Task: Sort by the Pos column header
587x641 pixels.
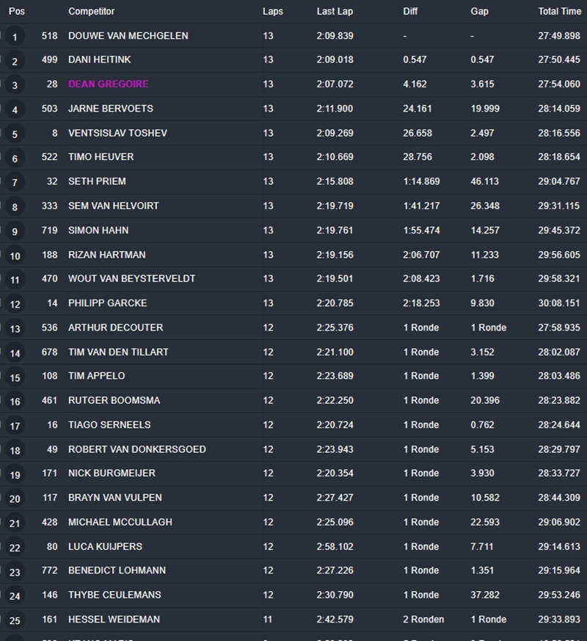Action: 17,12
